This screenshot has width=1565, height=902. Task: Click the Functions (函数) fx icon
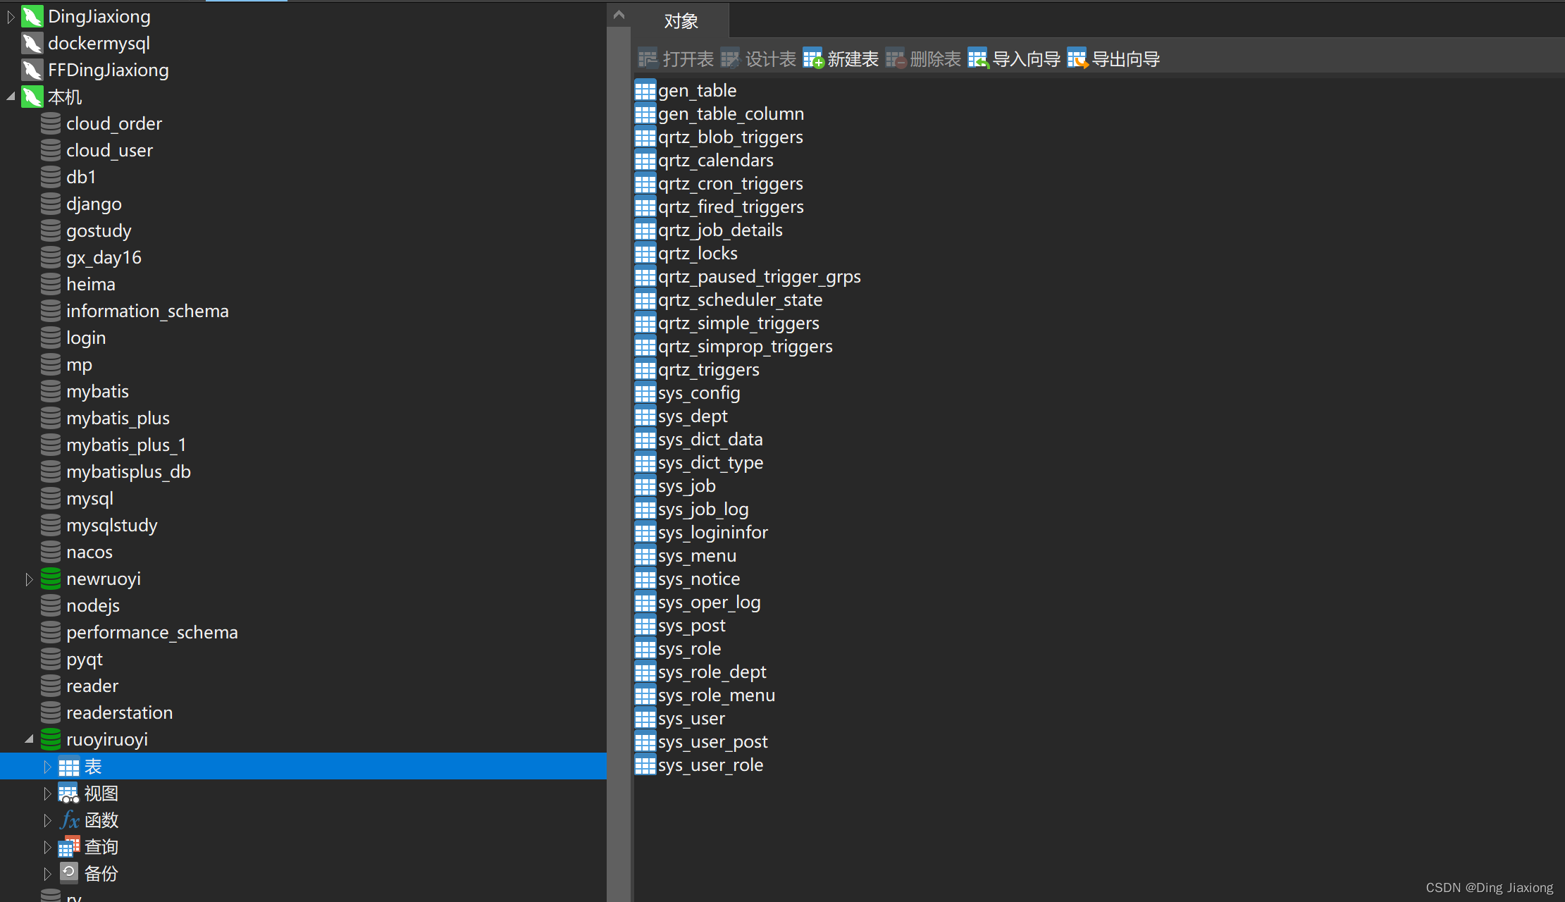(69, 820)
